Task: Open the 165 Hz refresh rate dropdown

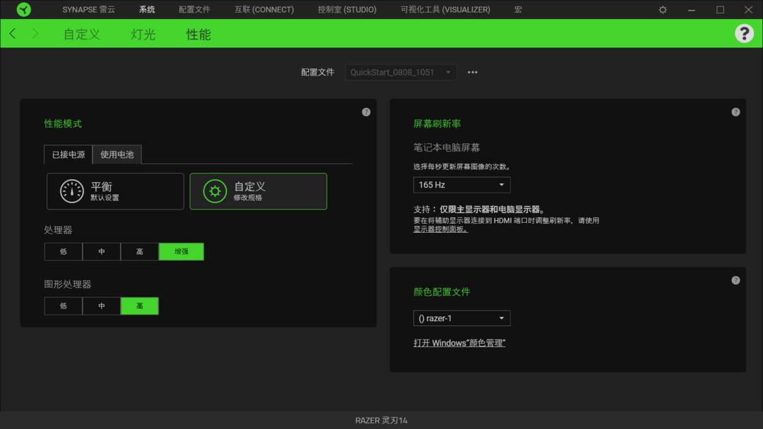Action: [x=461, y=185]
